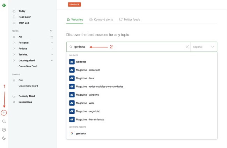Expand the Uncategorized feed folder
This screenshot has width=227, height=148.
(x=14, y=60)
